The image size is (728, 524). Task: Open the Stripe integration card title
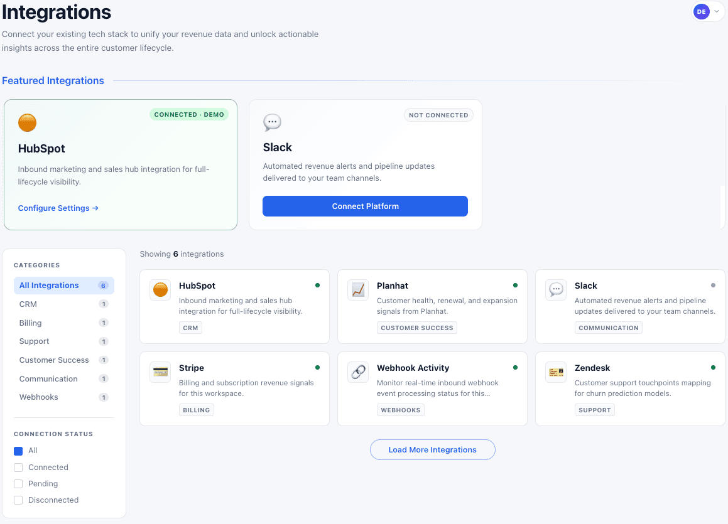pyautogui.click(x=192, y=368)
